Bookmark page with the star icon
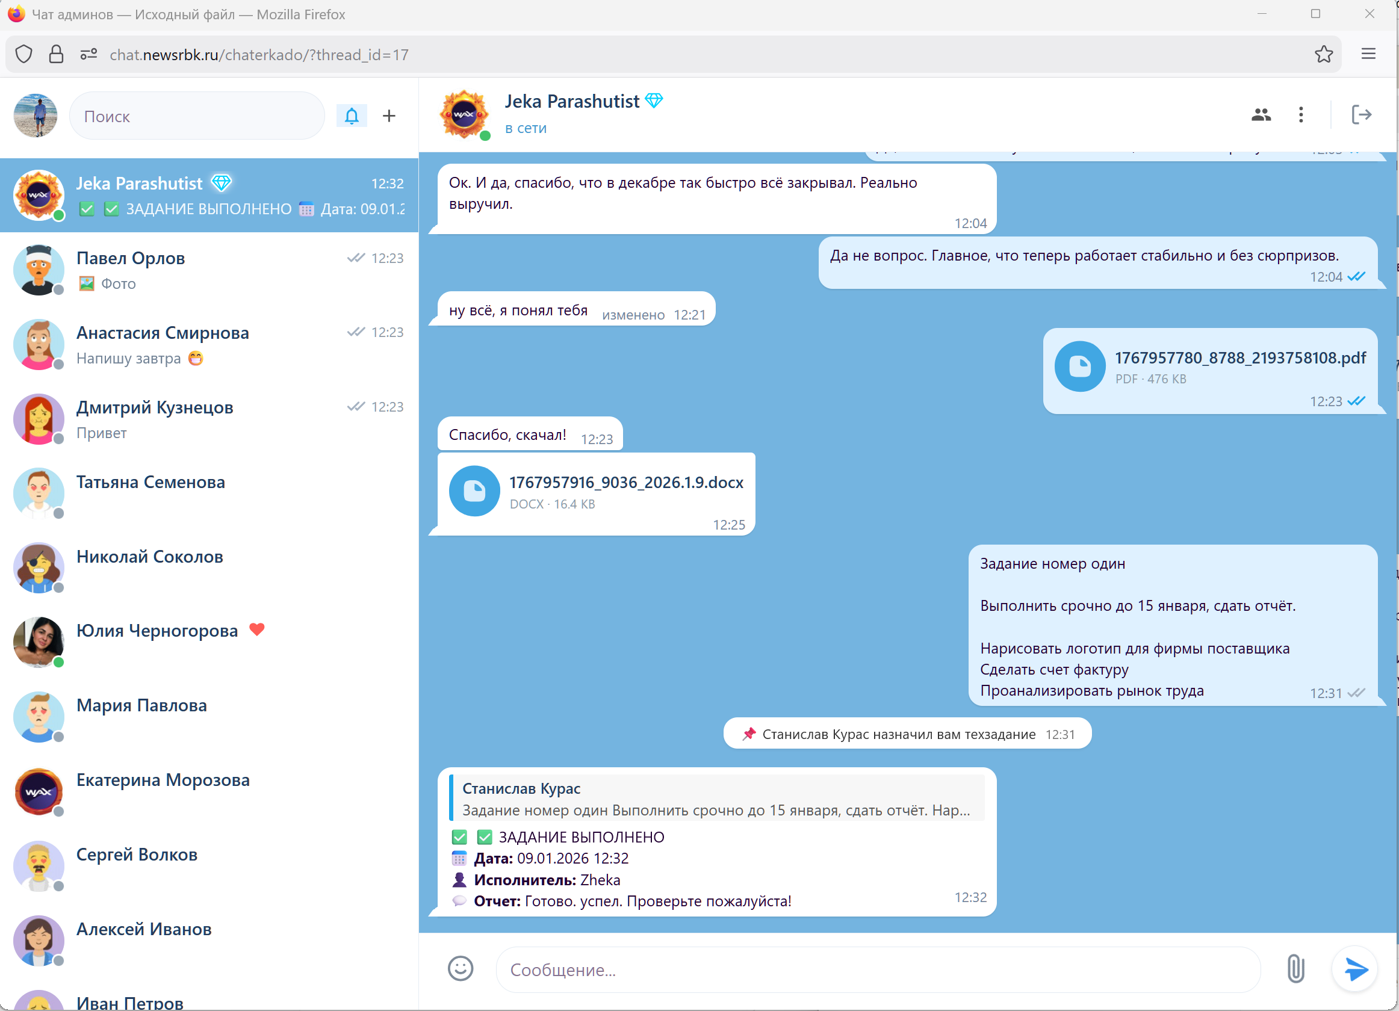1399x1011 pixels. pos(1323,54)
